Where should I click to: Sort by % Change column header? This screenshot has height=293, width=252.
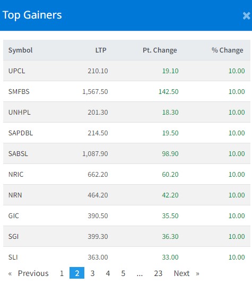click(228, 50)
